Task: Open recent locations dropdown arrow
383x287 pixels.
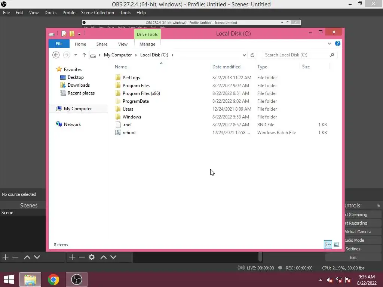Action: point(76,55)
